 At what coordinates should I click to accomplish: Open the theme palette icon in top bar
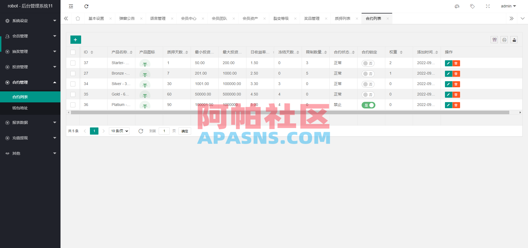coord(457,6)
